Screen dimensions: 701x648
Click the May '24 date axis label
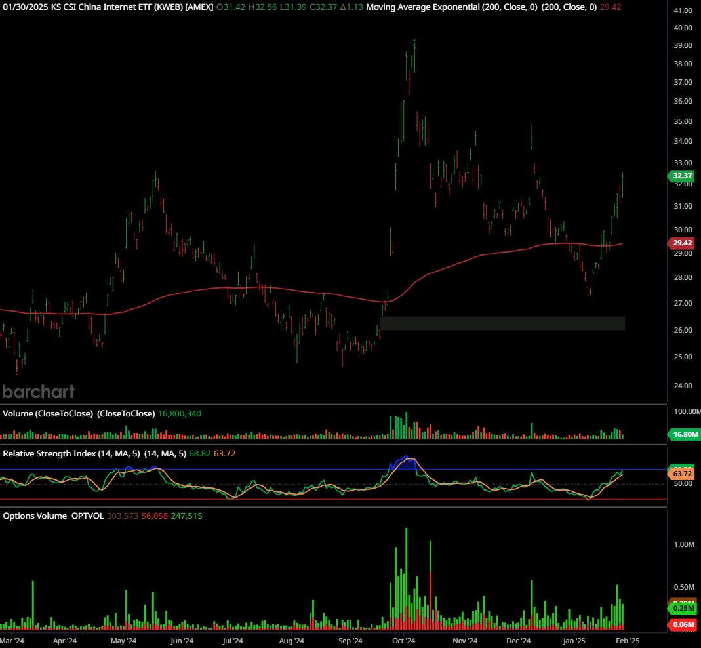123,640
